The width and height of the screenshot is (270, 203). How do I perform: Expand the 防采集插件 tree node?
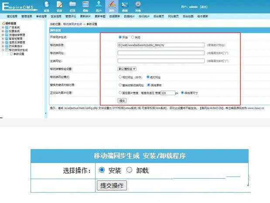[x=3, y=46]
